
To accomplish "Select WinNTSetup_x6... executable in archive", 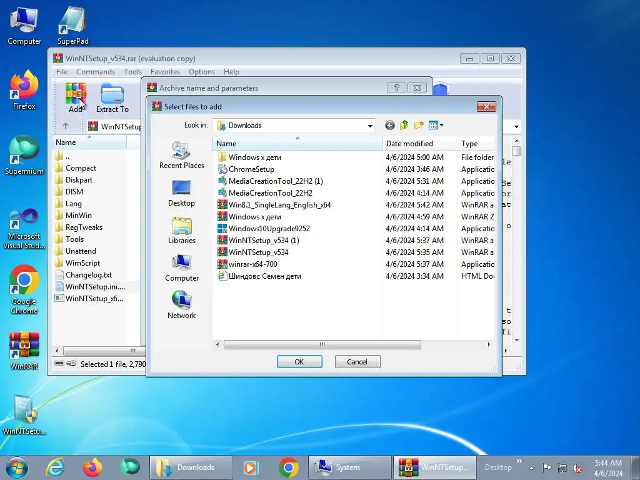I will pos(89,299).
